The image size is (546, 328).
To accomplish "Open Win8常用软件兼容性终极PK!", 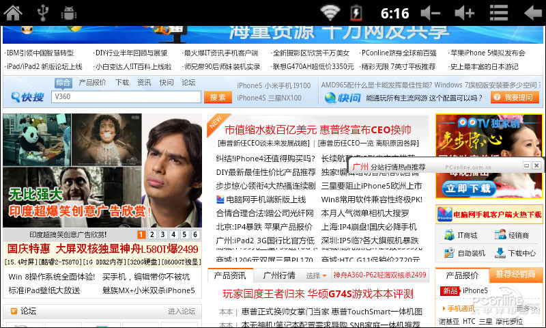I will coord(371,200).
